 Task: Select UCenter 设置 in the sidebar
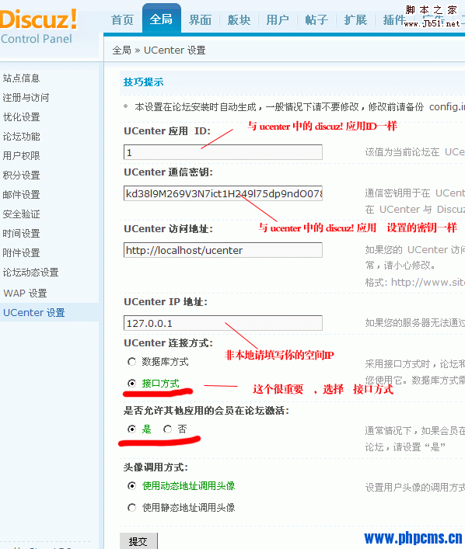point(34,312)
